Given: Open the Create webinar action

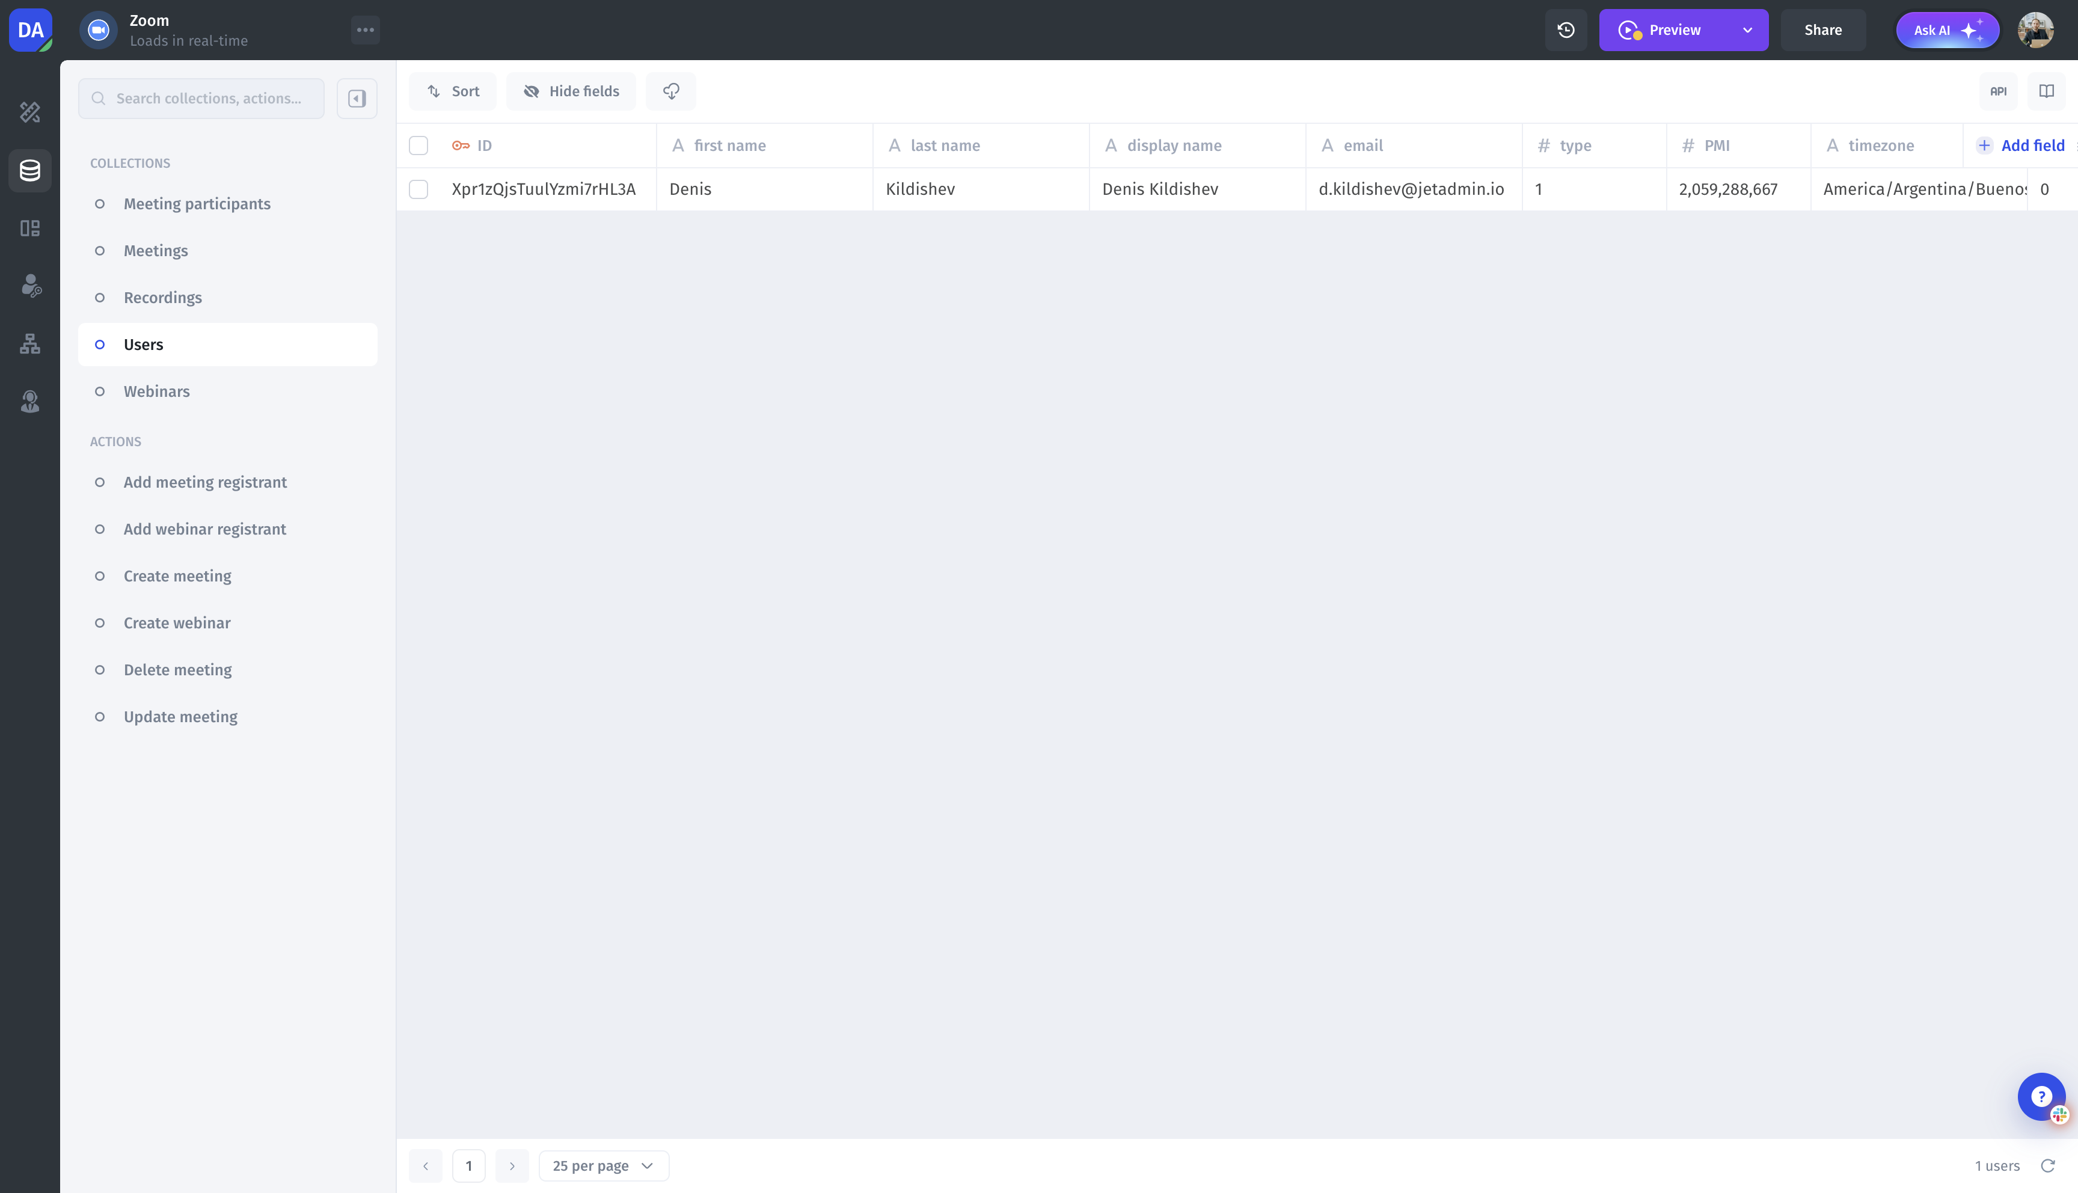Looking at the screenshot, I should [177, 623].
